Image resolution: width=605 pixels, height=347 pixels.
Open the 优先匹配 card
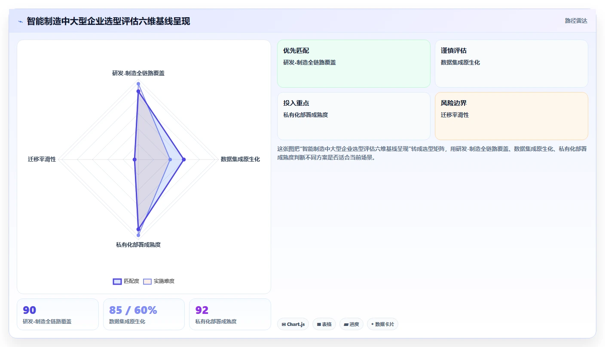(354, 64)
